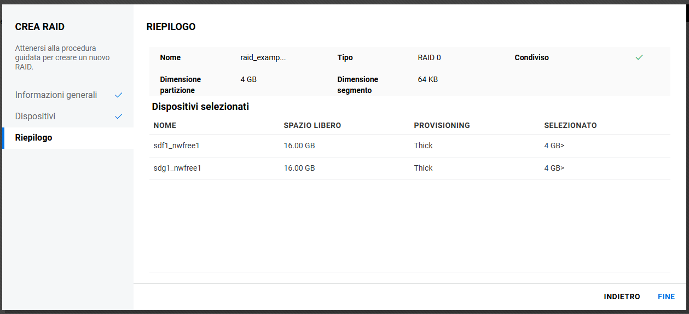Click checkmark next to Dispositivi step
This screenshot has width=689, height=314.
click(x=118, y=117)
